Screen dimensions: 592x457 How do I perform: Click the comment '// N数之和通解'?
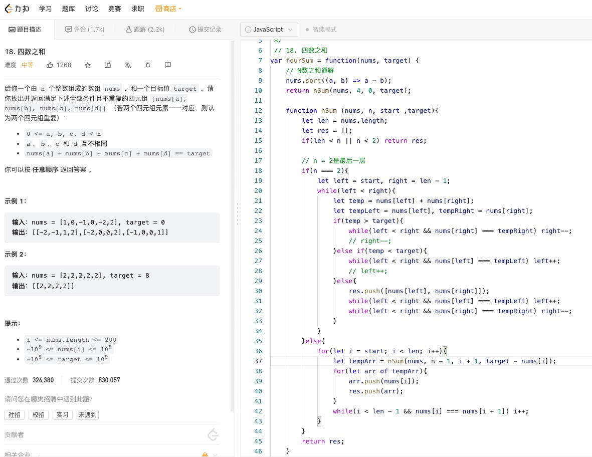click(x=310, y=71)
